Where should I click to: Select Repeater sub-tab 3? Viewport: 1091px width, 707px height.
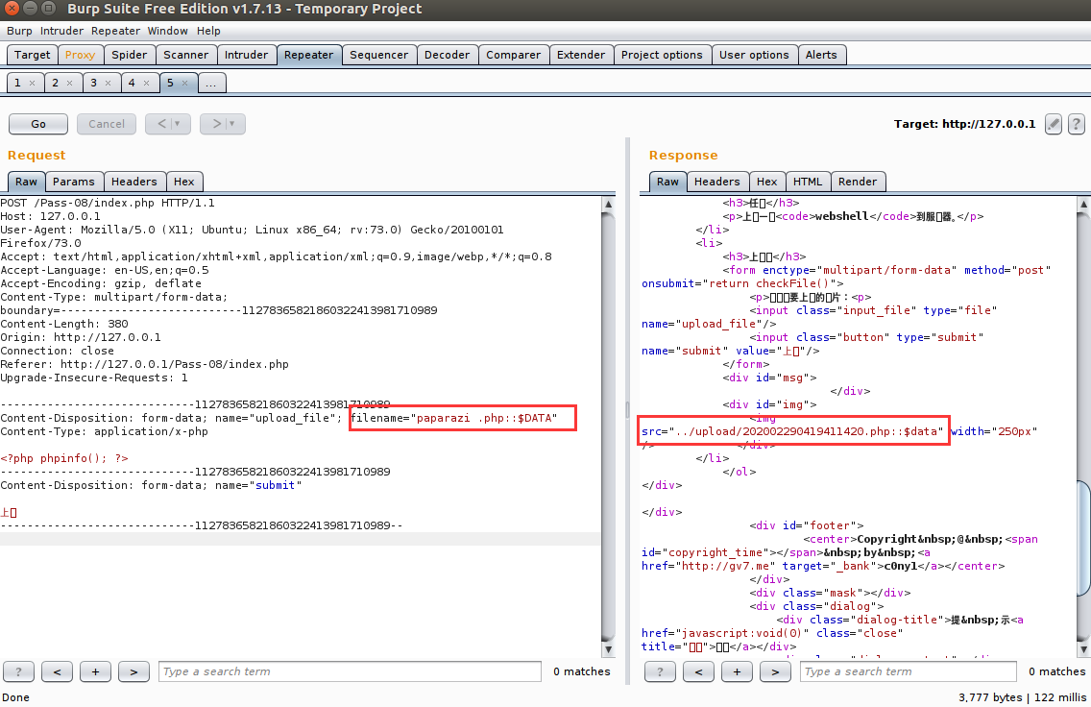(94, 83)
